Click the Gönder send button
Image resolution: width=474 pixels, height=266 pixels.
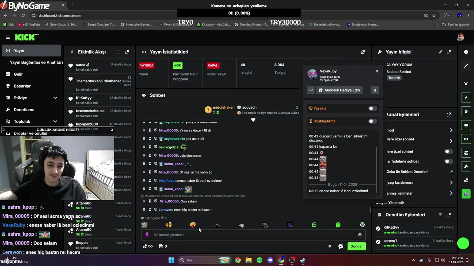point(357,246)
